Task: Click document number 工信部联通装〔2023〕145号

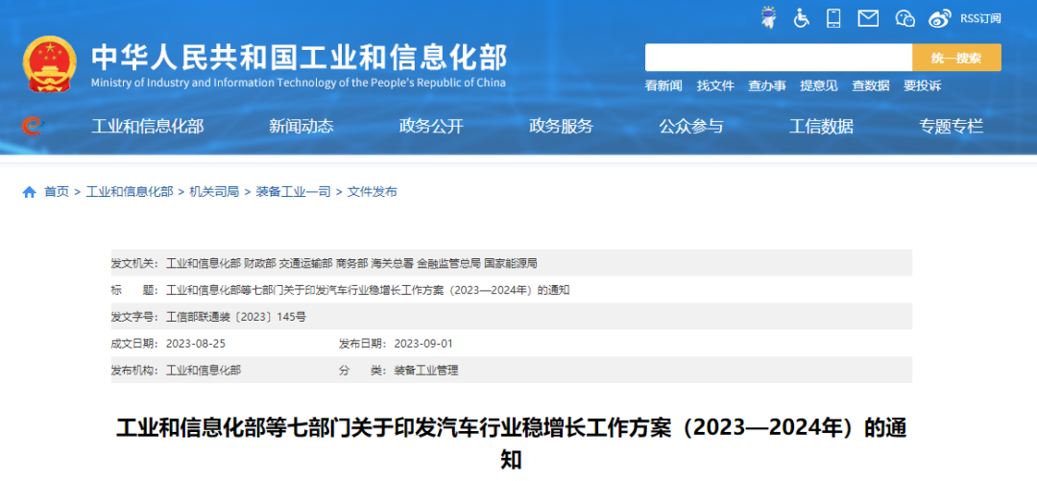Action: 236,317
